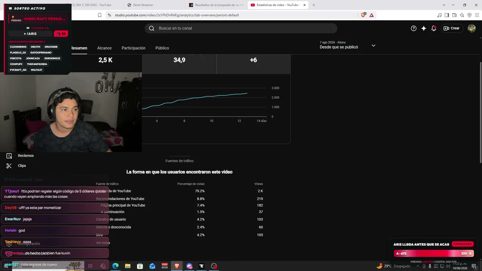Open the new tab plus button

click(314, 5)
